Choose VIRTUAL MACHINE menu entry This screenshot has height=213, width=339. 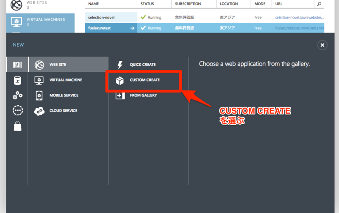pyautogui.click(x=66, y=80)
